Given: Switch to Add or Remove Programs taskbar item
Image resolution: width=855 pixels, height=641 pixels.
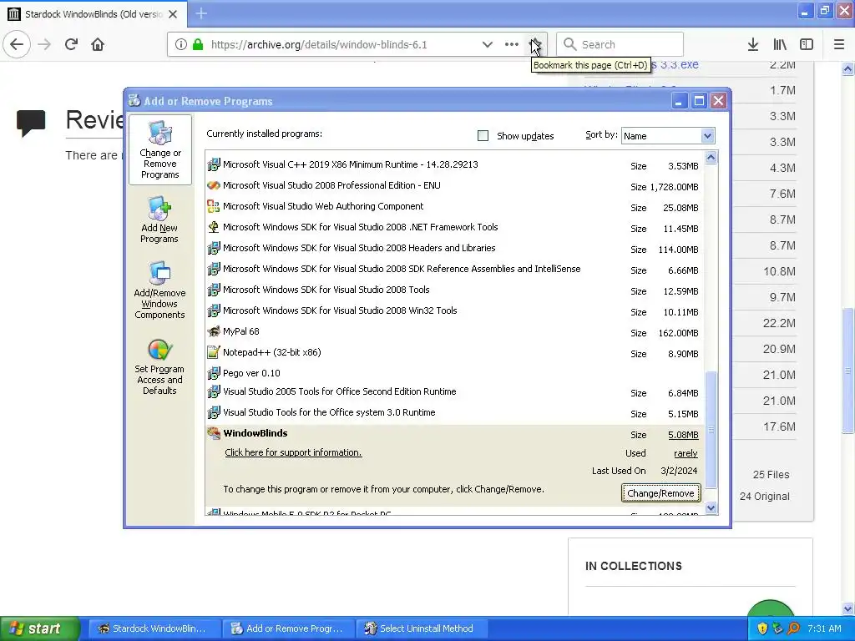Looking at the screenshot, I should [x=288, y=628].
